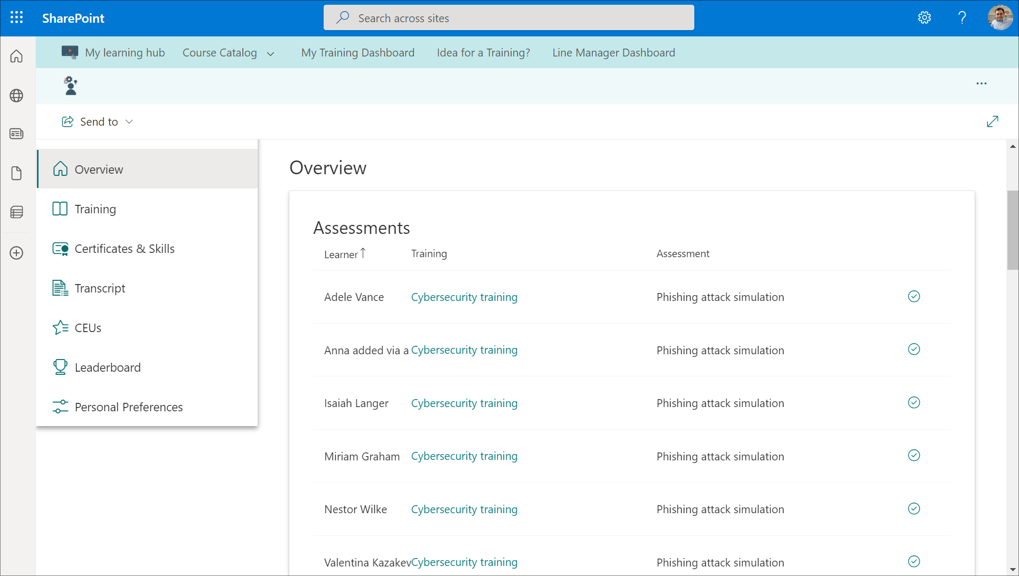1019x576 pixels.
Task: Go to the Line Manager Dashboard tab
Action: [x=614, y=53]
